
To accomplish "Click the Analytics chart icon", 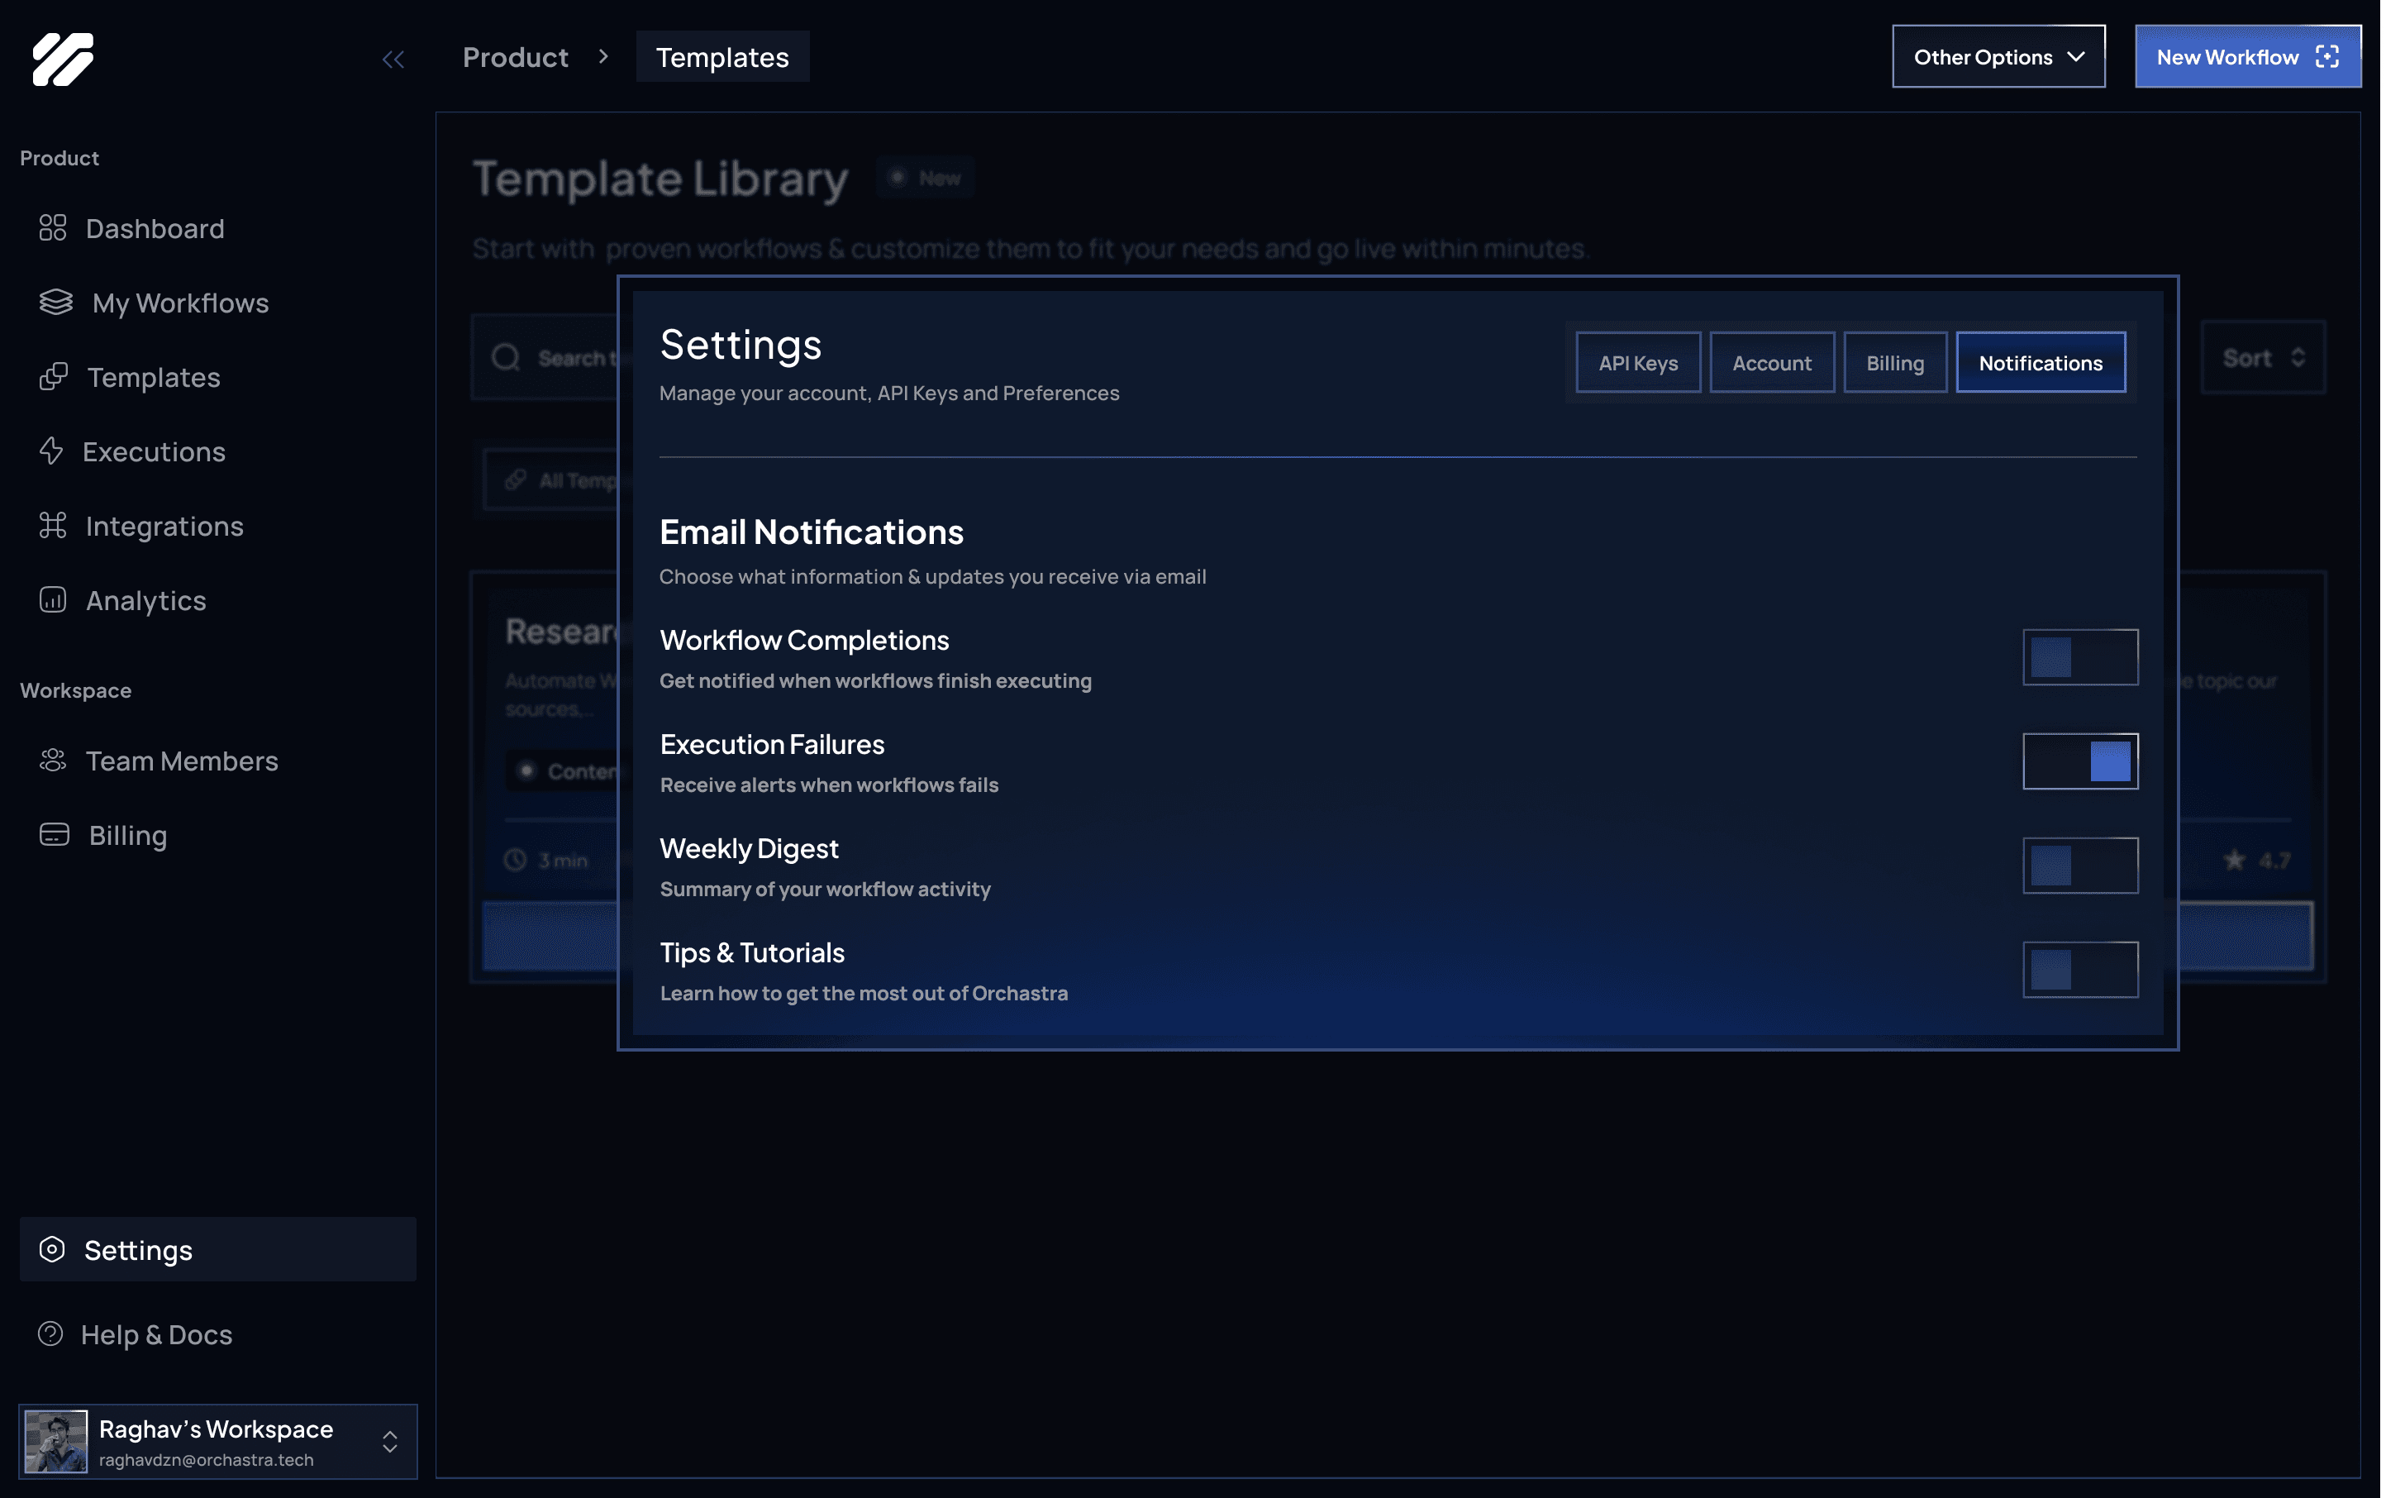I will pyautogui.click(x=53, y=600).
